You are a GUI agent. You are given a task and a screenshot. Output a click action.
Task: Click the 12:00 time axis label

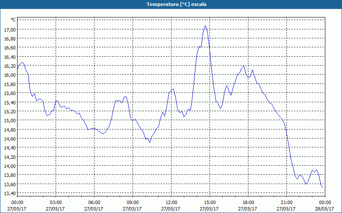171,203
